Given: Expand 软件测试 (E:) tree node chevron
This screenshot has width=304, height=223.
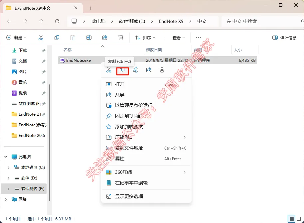Looking at the screenshot, I should (8, 189).
